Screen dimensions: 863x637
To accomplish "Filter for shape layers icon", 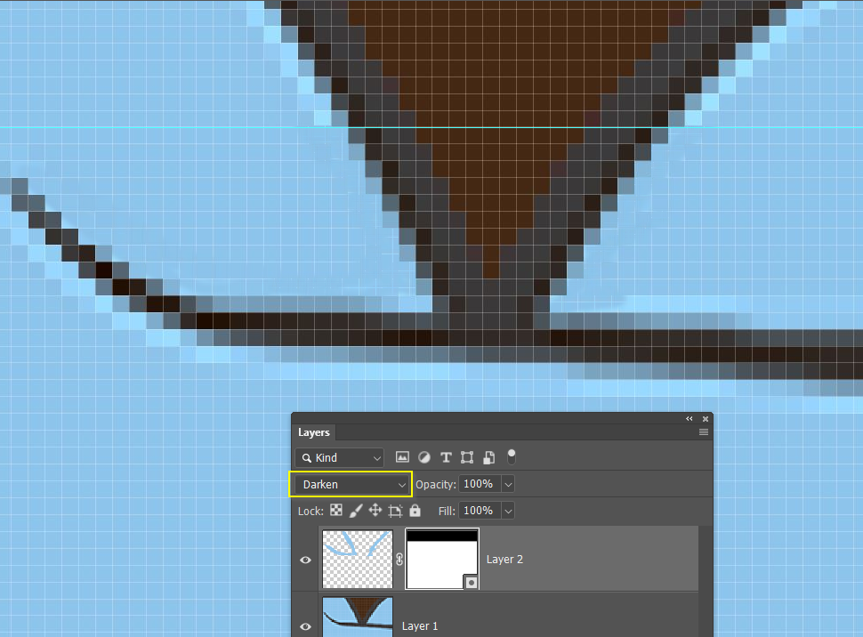I will [467, 457].
